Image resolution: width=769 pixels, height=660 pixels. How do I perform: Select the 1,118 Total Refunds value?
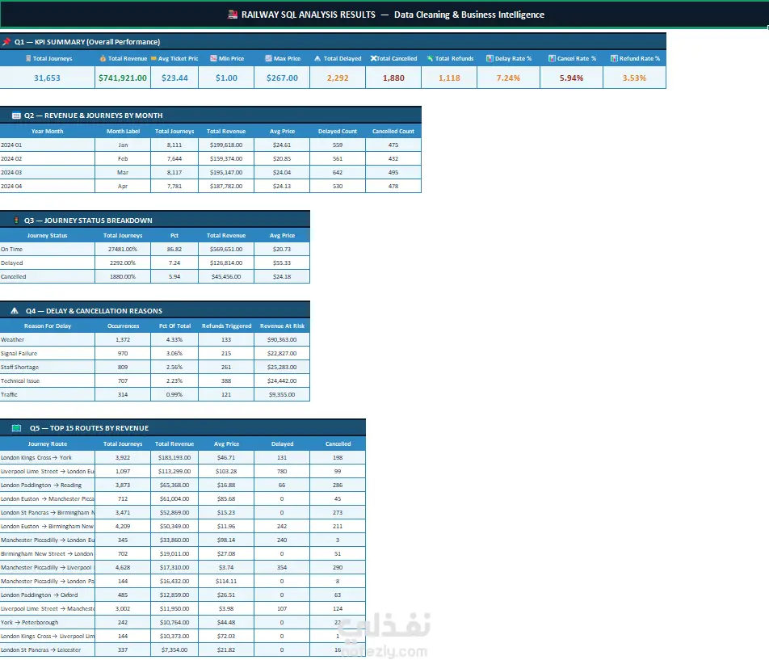click(x=449, y=78)
